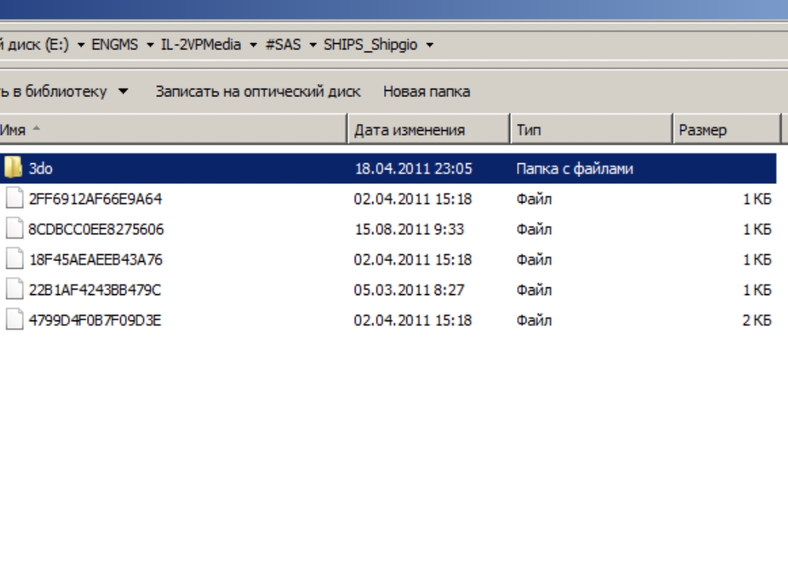Navigate to ENGMS breadcrumb folder
The image size is (788, 570).
click(x=115, y=44)
